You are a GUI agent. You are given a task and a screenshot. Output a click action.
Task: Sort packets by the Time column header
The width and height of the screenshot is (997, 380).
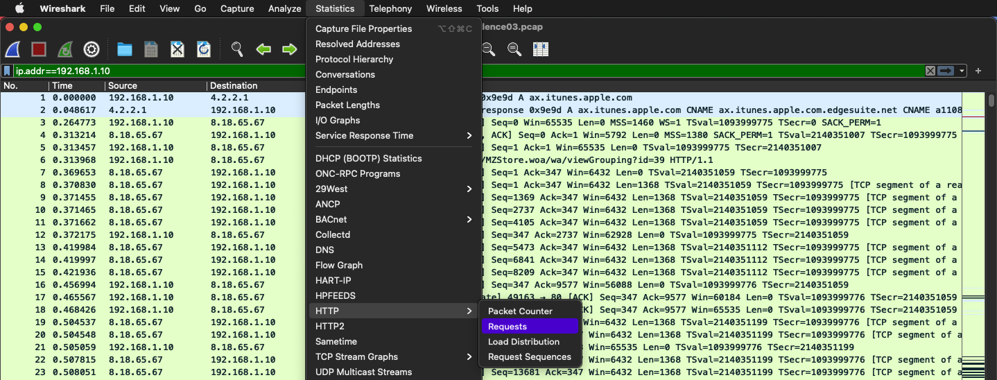click(77, 86)
